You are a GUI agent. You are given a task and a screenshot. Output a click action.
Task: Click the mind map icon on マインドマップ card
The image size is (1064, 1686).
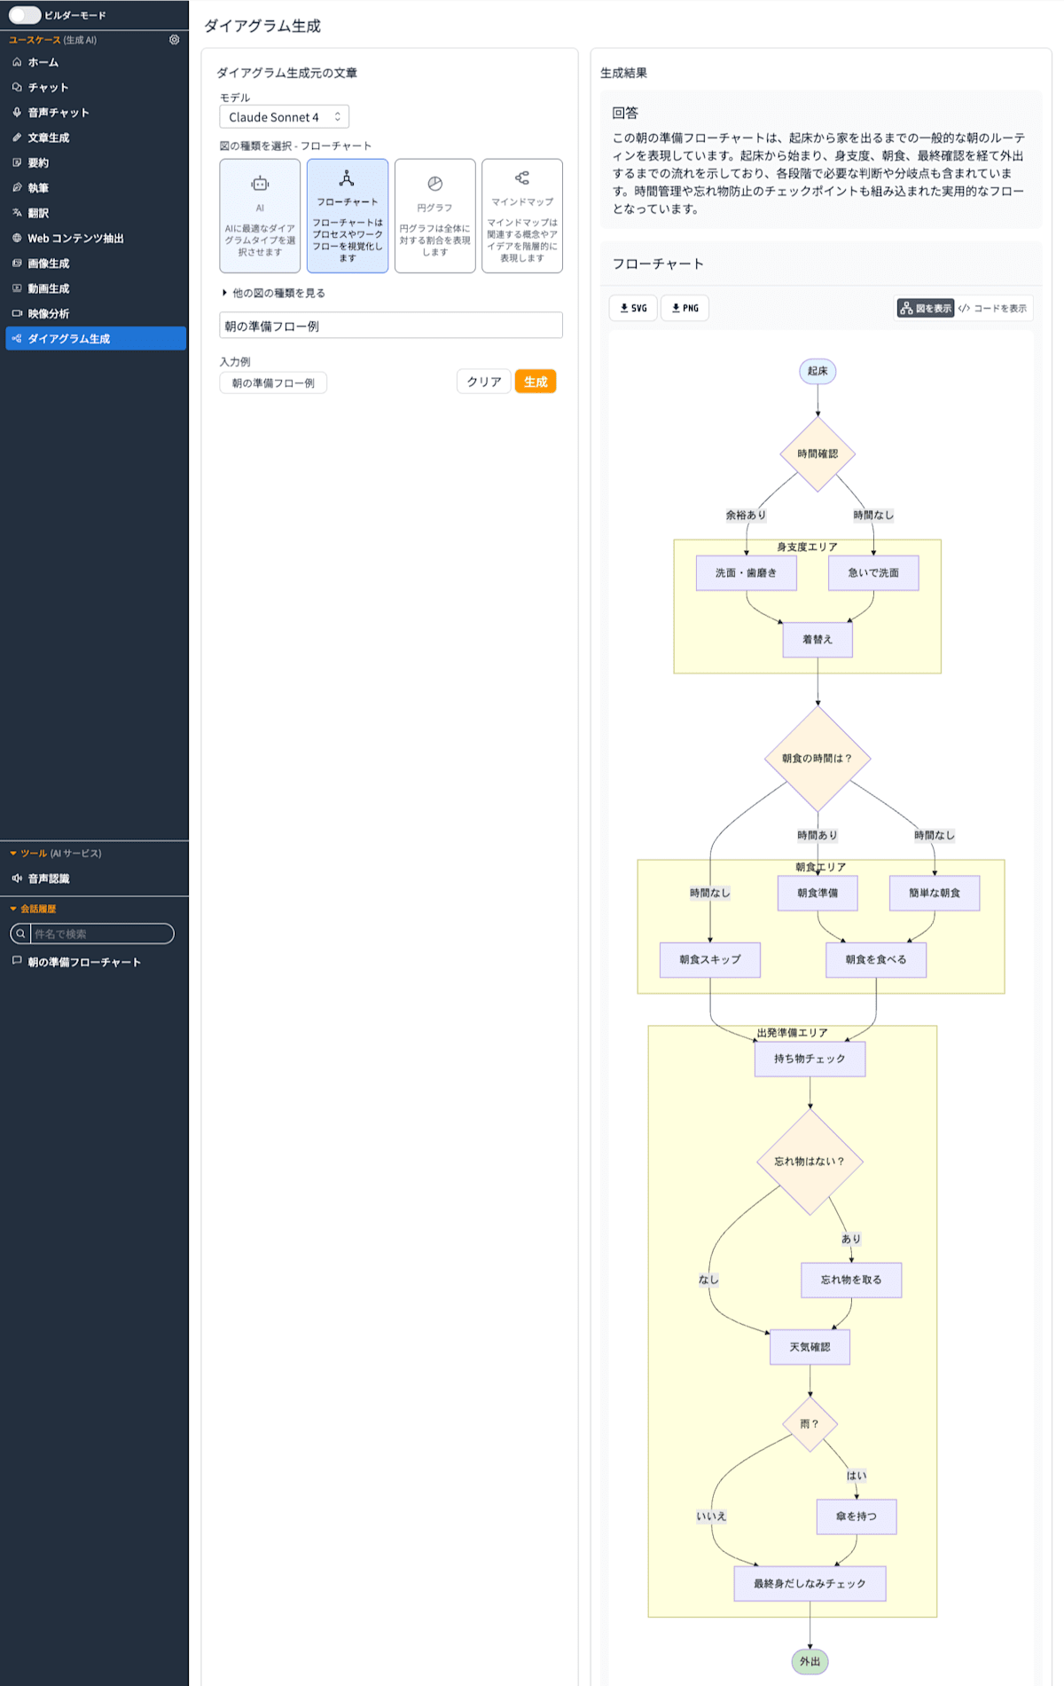pyautogui.click(x=522, y=178)
